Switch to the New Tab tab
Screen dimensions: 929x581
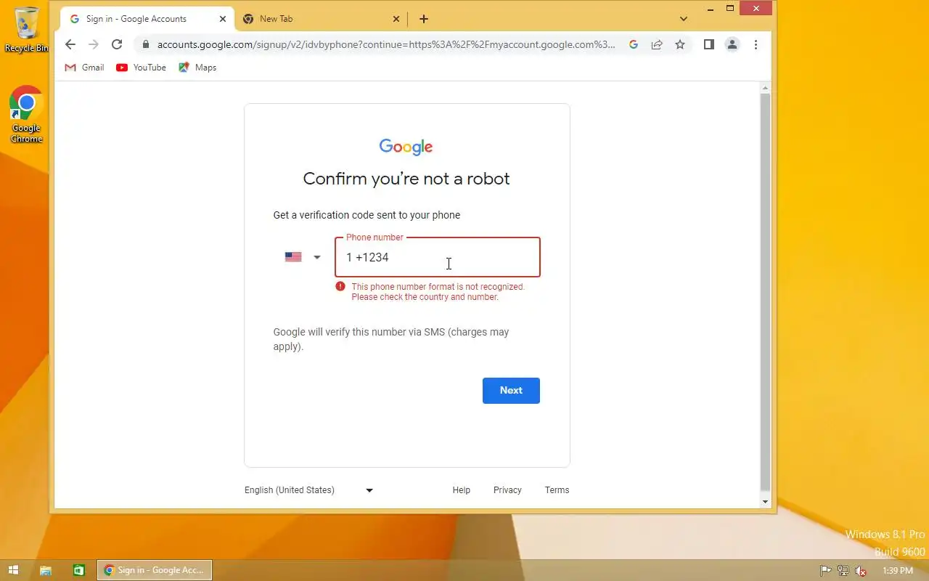click(x=320, y=19)
